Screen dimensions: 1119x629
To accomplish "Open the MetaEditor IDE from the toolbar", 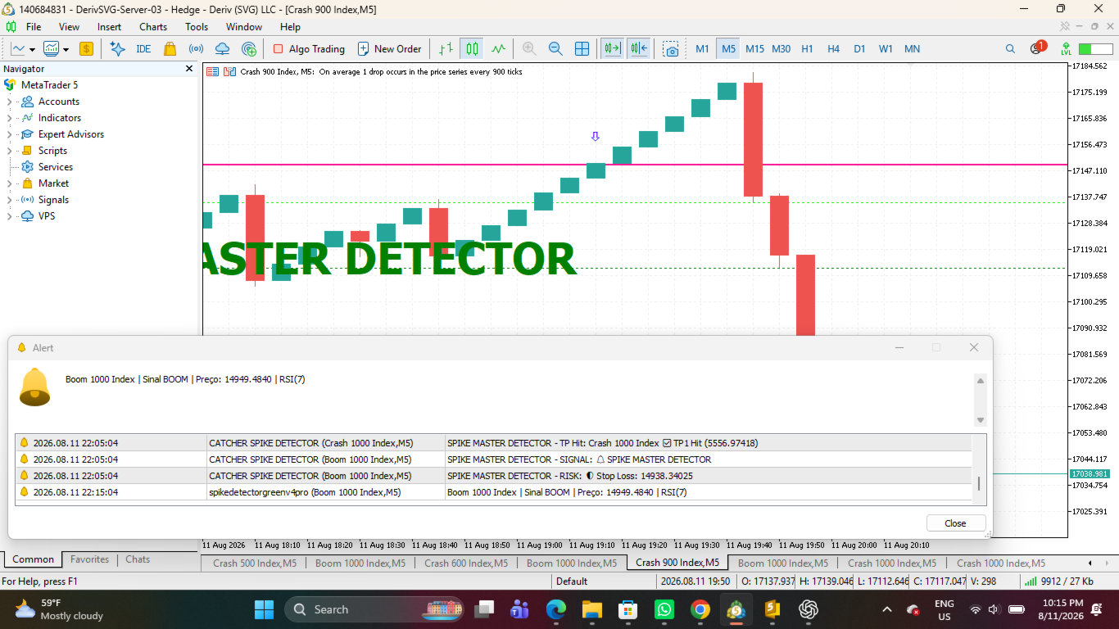I will [143, 49].
